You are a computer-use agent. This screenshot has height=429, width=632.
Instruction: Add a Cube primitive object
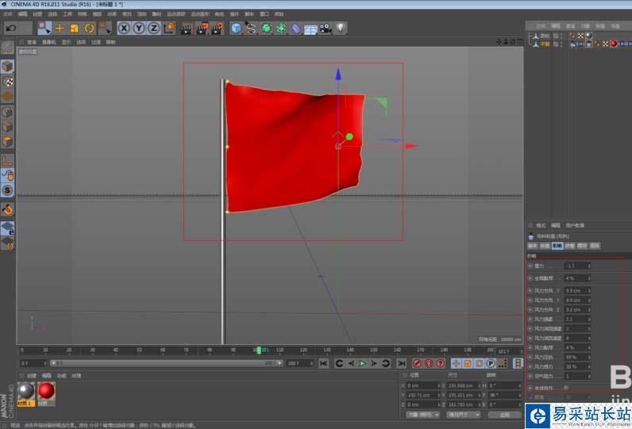click(236, 28)
